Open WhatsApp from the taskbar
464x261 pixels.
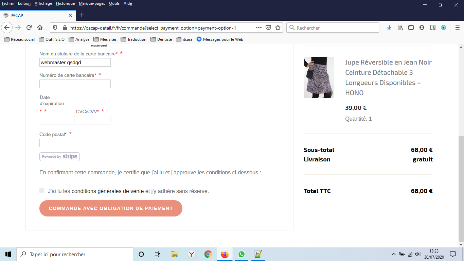tap(241, 254)
